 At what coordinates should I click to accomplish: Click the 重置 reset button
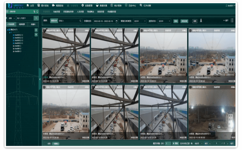(x=195, y=21)
